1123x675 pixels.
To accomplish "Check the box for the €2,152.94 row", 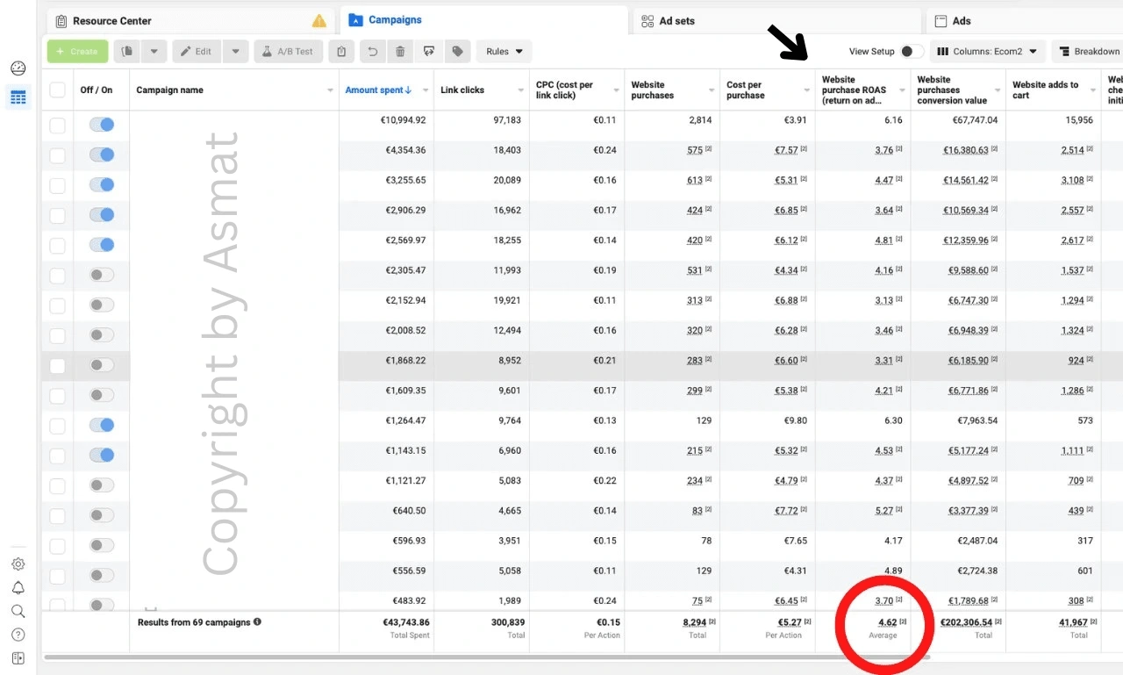I will point(57,305).
